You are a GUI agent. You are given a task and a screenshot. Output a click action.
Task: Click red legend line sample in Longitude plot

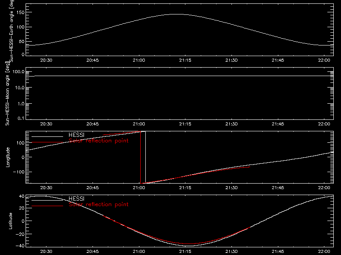point(47,142)
